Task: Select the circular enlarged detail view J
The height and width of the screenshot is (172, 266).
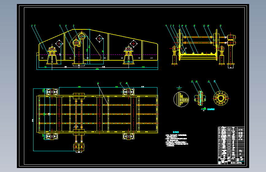Action: pos(181,99)
